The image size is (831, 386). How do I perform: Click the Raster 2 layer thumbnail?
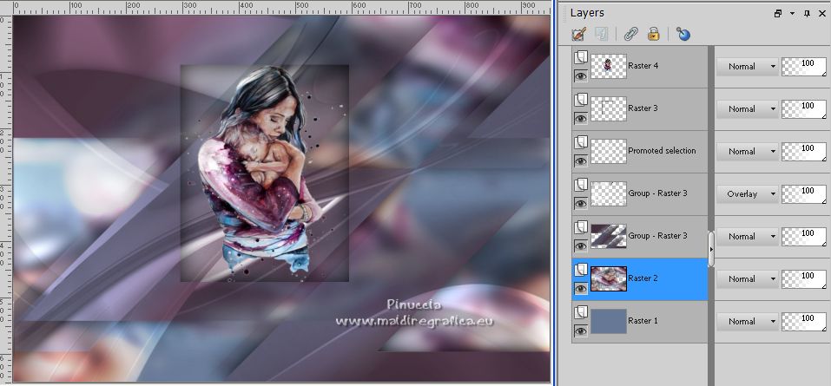[x=608, y=278]
